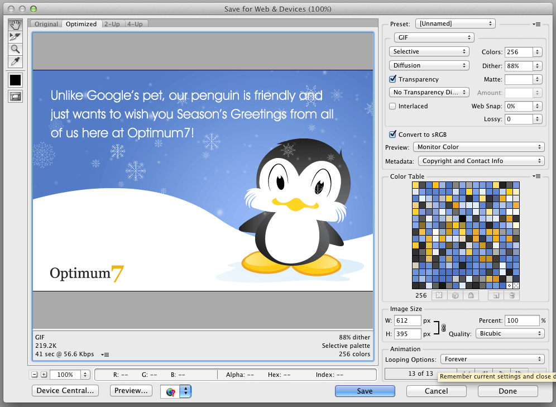The height and width of the screenshot is (407, 556).
Task: Click the image height field 395
Action: click(x=408, y=334)
